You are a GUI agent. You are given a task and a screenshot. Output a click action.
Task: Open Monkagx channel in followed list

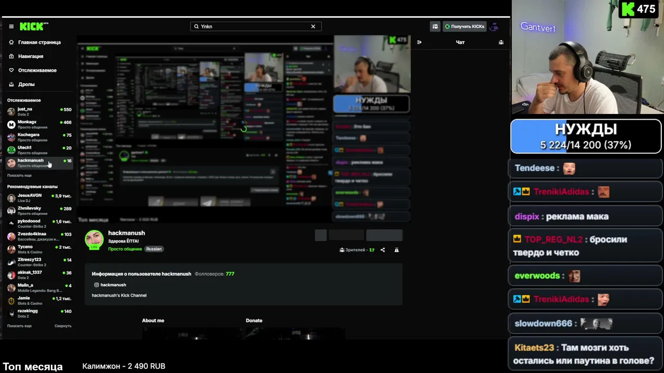pyautogui.click(x=39, y=124)
